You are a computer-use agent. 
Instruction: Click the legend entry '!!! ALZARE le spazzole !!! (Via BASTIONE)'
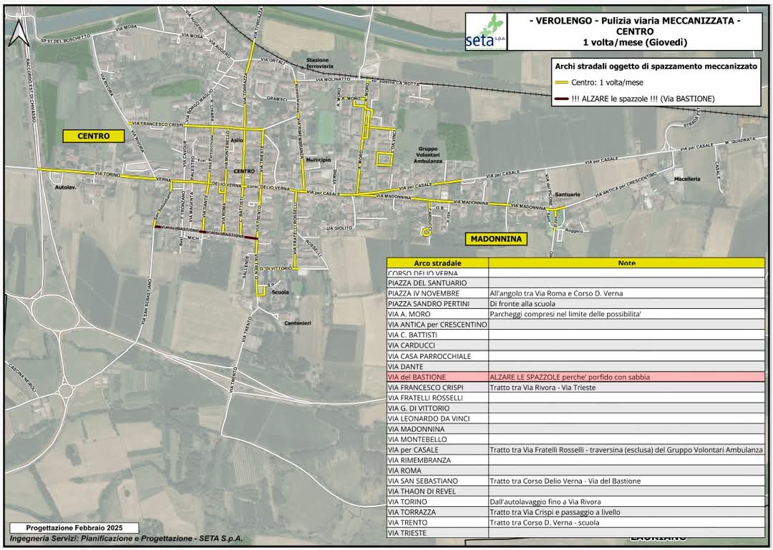[x=643, y=99]
